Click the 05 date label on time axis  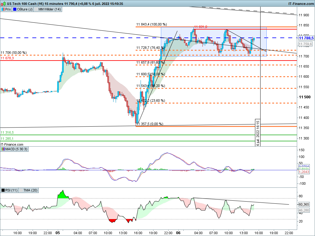point(58,233)
